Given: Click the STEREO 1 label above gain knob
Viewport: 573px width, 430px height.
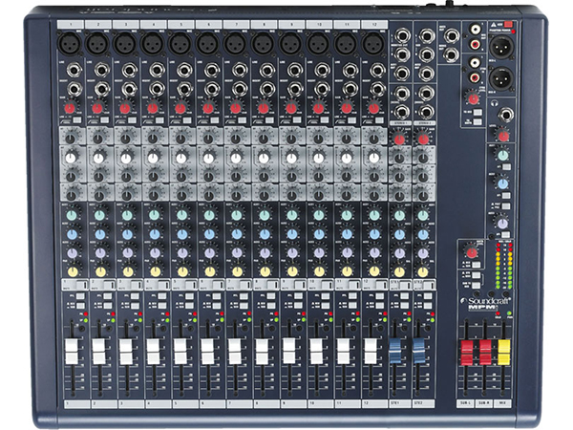Looking at the screenshot, I should [400, 124].
